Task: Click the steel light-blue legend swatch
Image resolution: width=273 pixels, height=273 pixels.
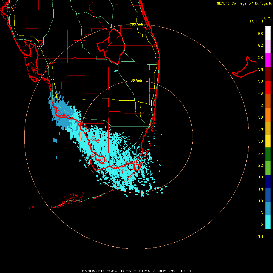Action: (x=268, y=209)
